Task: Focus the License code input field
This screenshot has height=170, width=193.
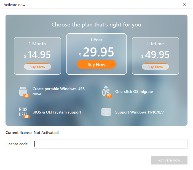Action: point(111,144)
